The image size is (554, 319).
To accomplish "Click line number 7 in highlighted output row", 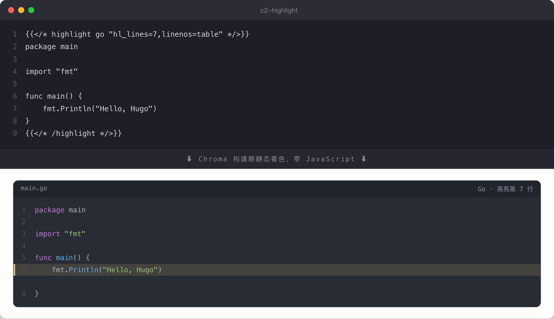I will tap(24, 270).
